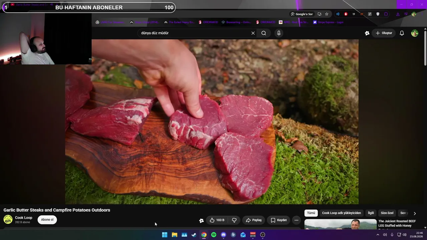Click the shield extension icon

[378, 14]
